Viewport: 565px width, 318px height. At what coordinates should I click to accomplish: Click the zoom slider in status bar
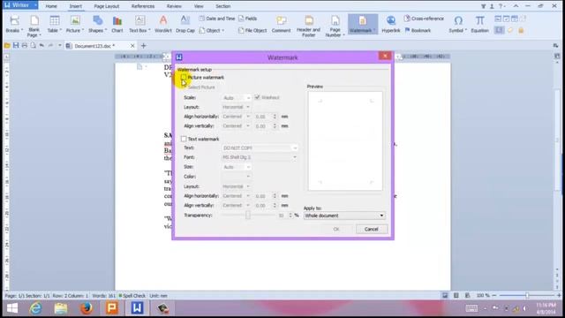tap(526, 295)
